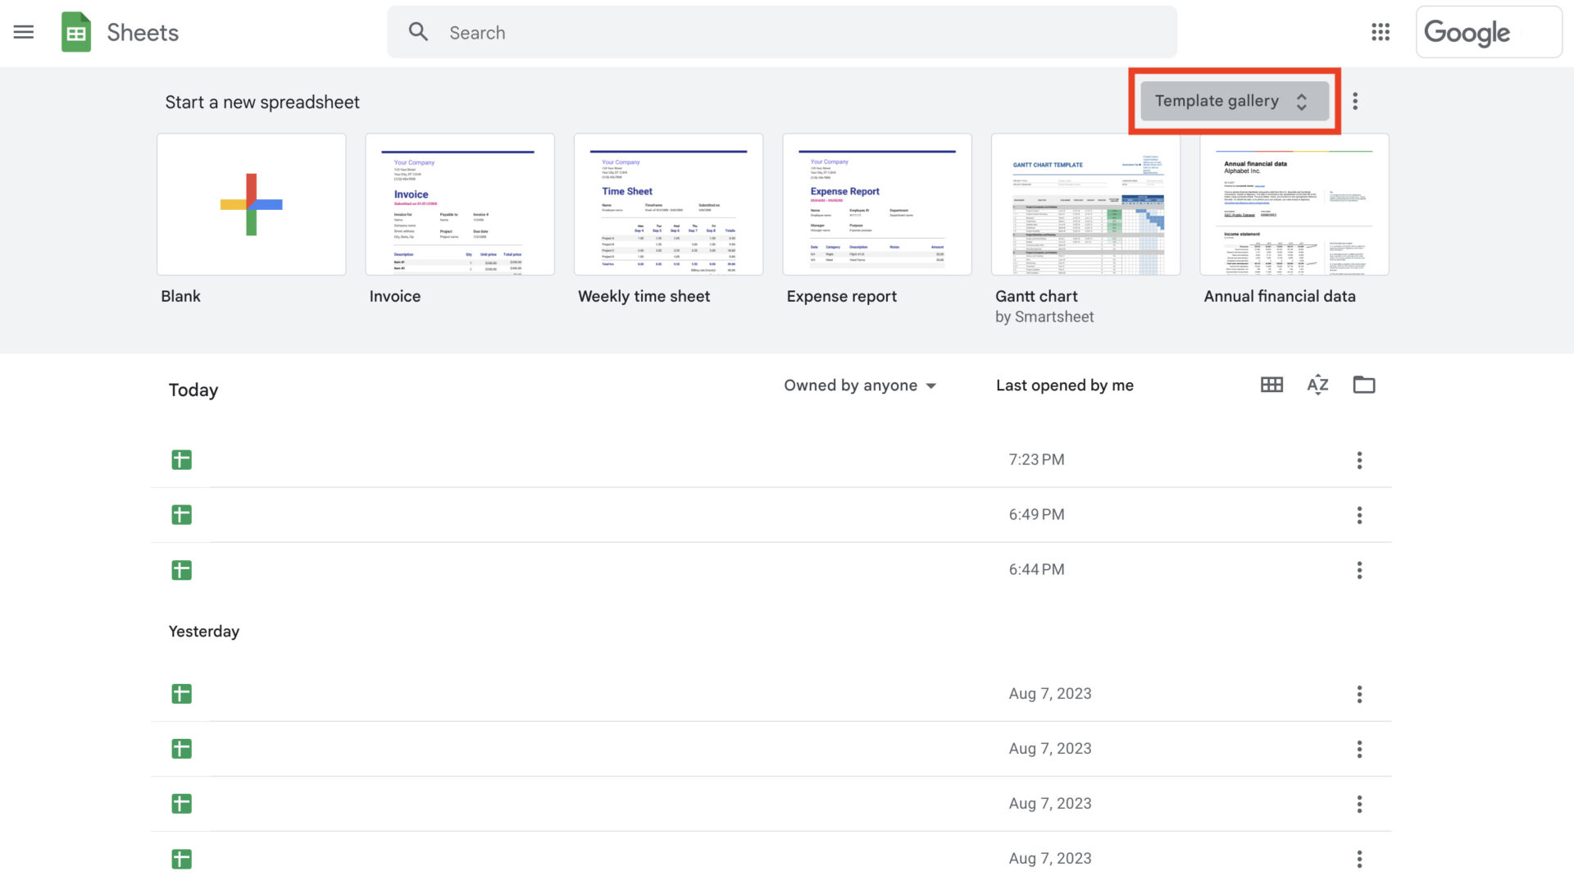
Task: Open the file picker folder icon
Action: (x=1364, y=384)
